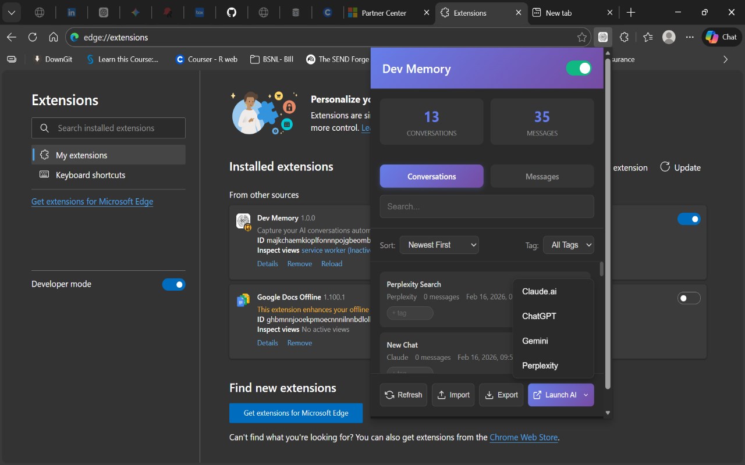Open Keyboard shortcuts in sidebar
Image resolution: width=745 pixels, height=465 pixels.
tap(109, 175)
